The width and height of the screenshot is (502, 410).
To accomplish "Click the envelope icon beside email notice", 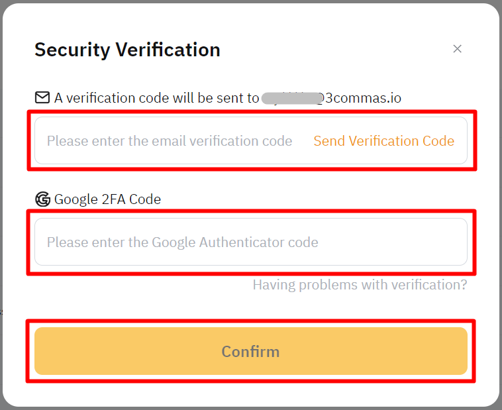I will pos(42,98).
